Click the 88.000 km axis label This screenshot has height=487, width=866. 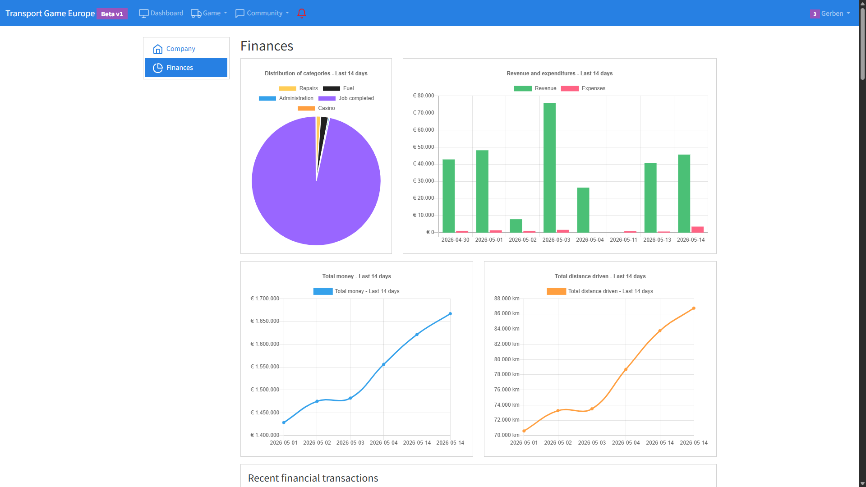(x=507, y=299)
